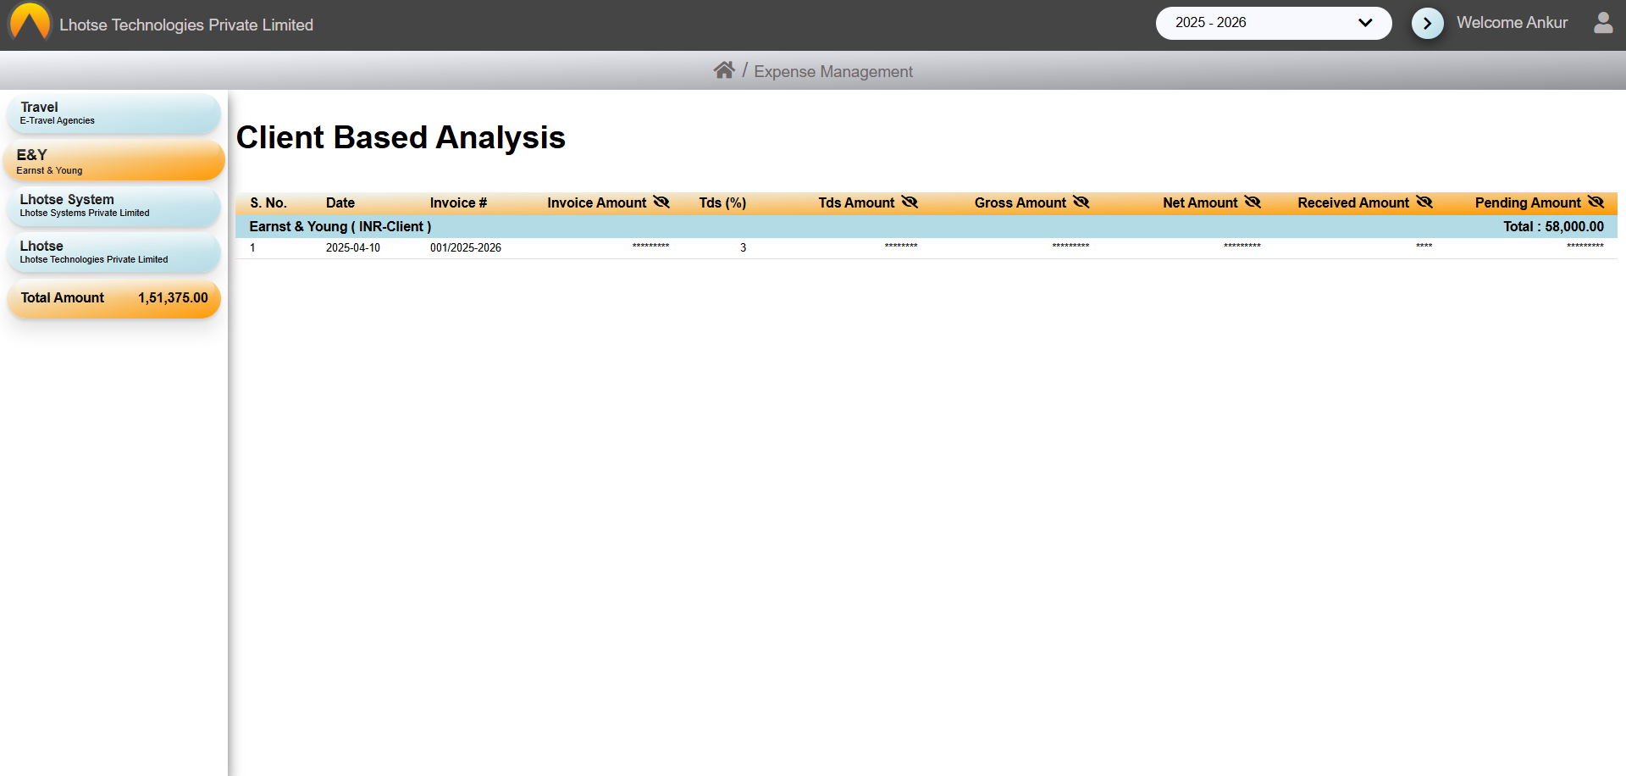Select the Lhotse System client
The image size is (1626, 776).
113,206
